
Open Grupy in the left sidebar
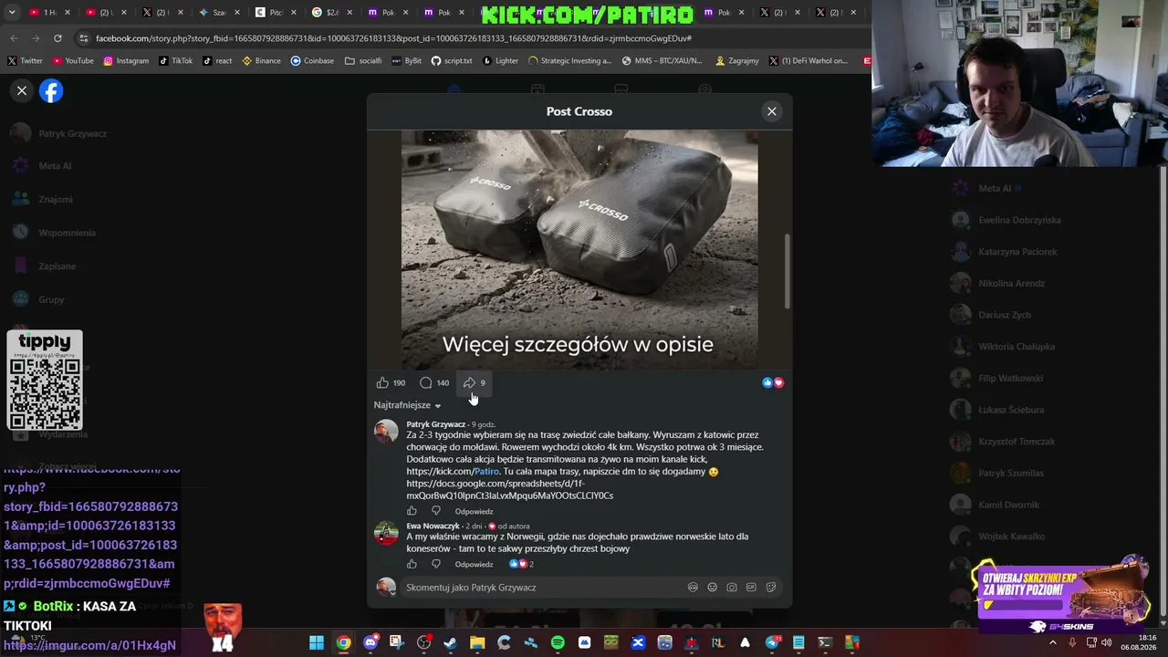click(x=39, y=299)
